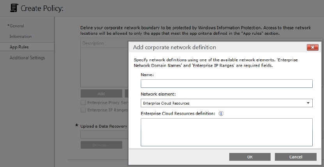The width and height of the screenshot is (324, 167).
Task: Open the Additional Settings section
Action: [x=27, y=58]
